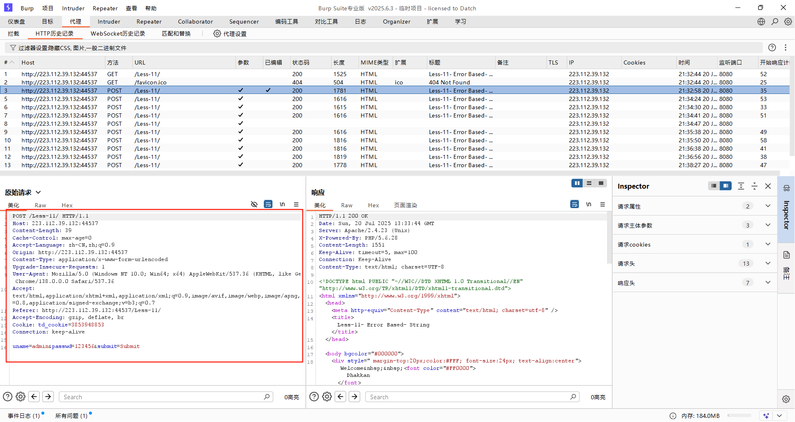Go to previous match in response search
The height and width of the screenshot is (422, 795).
pyautogui.click(x=341, y=397)
